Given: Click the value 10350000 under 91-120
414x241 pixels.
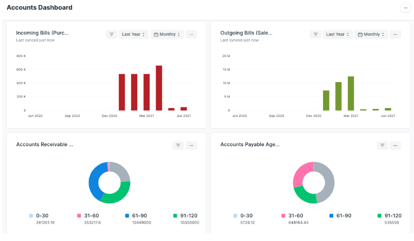Looking at the screenshot, I should tap(190, 223).
